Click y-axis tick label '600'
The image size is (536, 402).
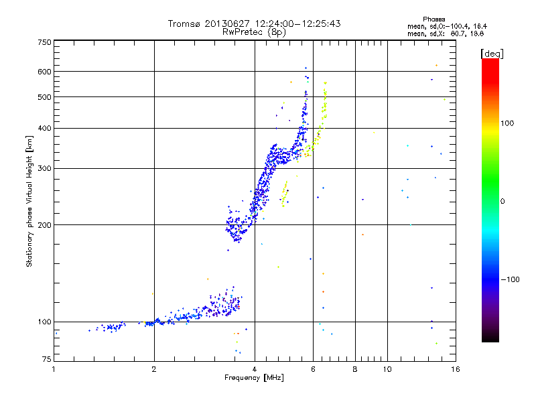pos(44,72)
